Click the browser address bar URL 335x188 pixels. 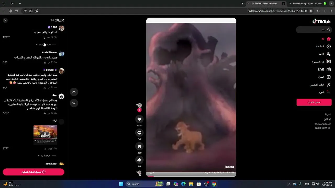click(x=278, y=11)
